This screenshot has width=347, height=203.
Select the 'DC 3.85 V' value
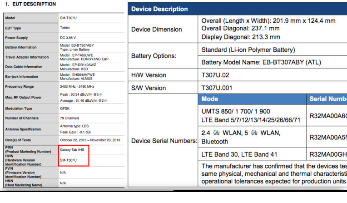pyautogui.click(x=68, y=38)
